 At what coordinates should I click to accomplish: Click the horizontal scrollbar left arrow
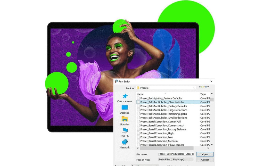(138, 148)
